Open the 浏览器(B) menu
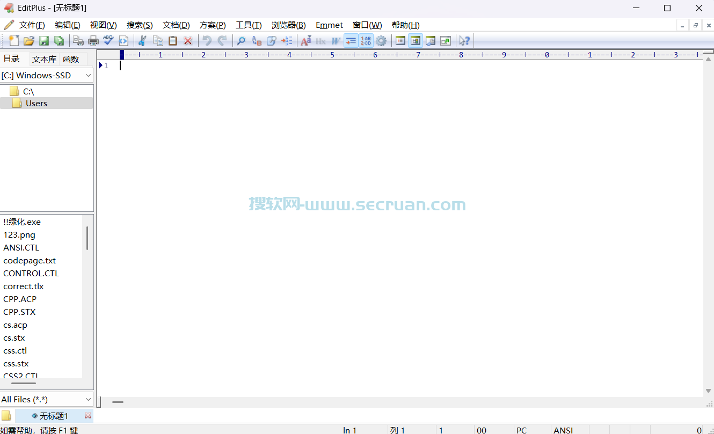Screen dimensions: 714x434 coord(289,25)
